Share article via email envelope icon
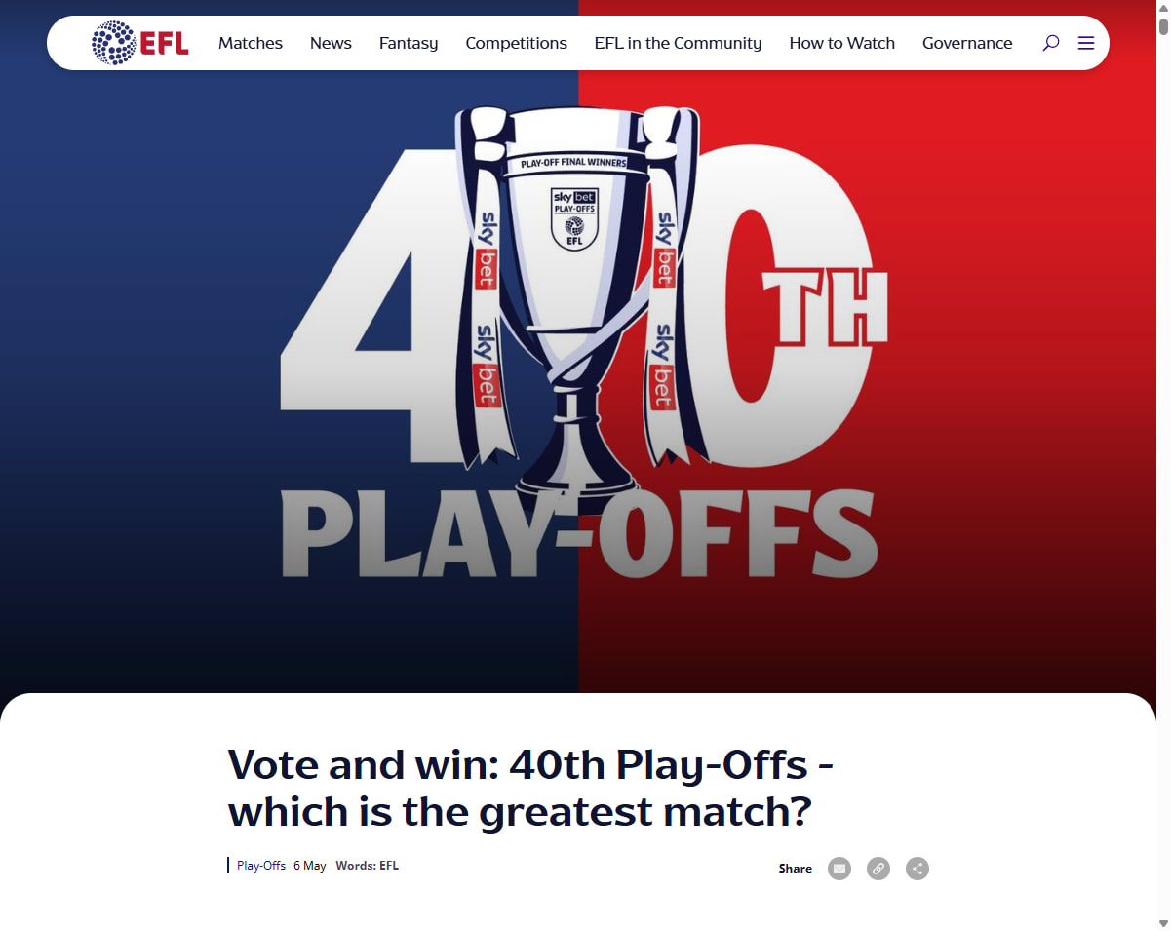This screenshot has height=931, width=1171. click(839, 869)
